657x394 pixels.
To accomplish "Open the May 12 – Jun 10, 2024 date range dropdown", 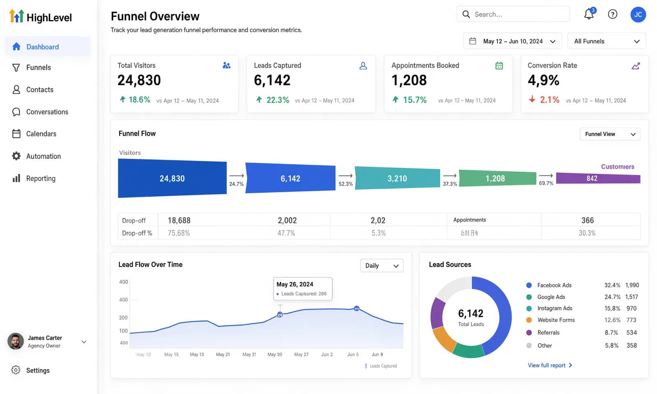I will [512, 41].
